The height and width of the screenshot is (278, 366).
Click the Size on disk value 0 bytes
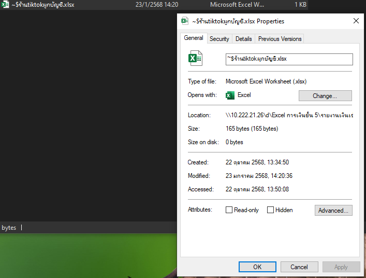[x=234, y=142]
